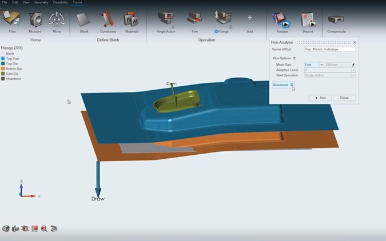Open the Geometry menu
386x241 pixels.
coord(41,2)
